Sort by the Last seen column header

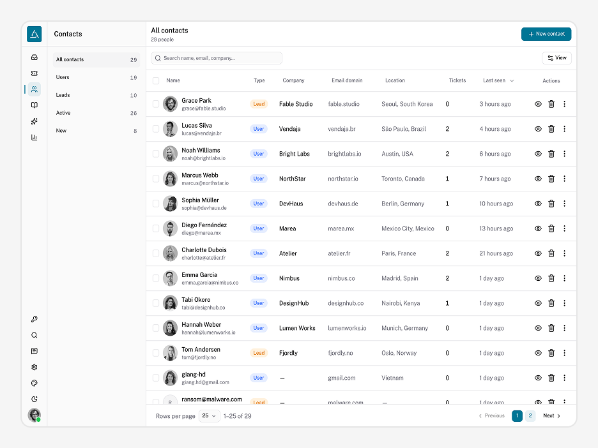(x=498, y=80)
